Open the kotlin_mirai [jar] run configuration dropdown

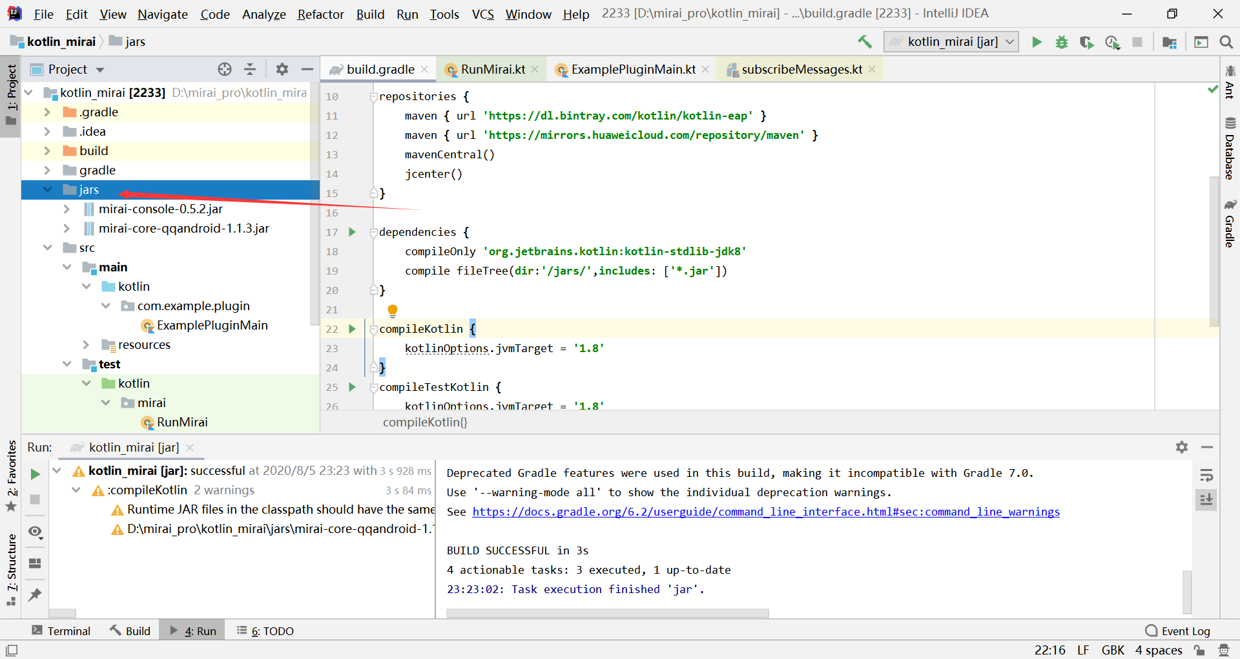(x=951, y=42)
